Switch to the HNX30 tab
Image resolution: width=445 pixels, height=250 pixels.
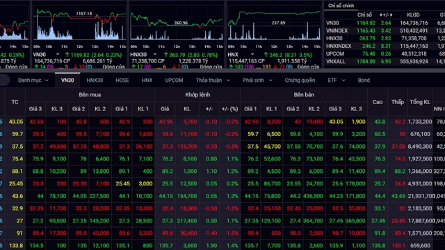(x=95, y=81)
